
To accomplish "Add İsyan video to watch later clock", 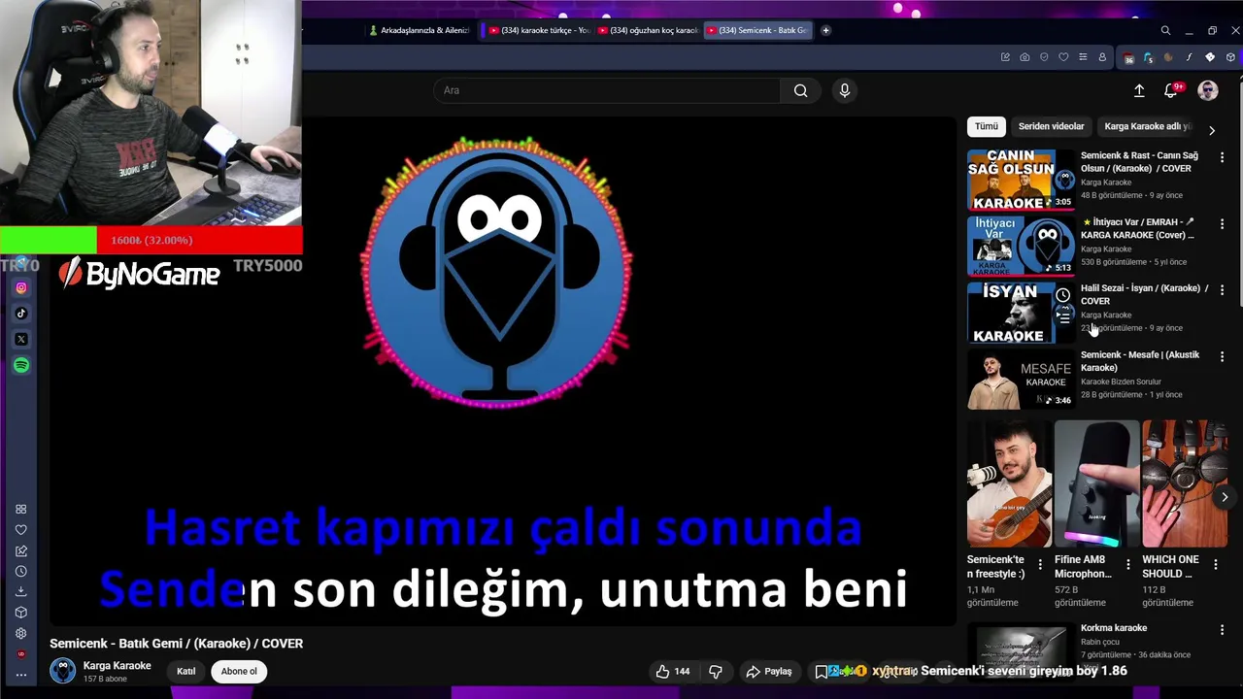I will pos(1063,295).
